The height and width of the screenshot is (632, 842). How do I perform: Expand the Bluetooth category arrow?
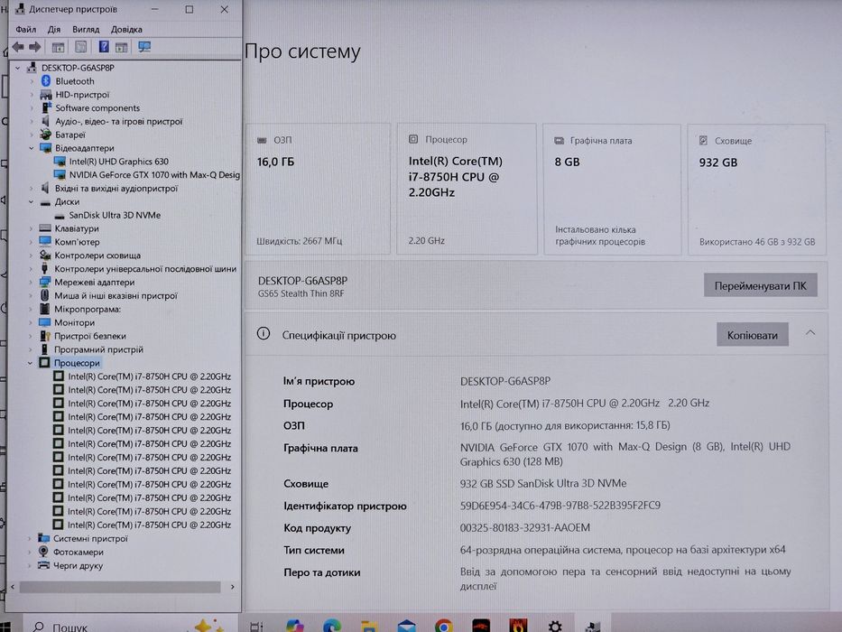(x=32, y=81)
